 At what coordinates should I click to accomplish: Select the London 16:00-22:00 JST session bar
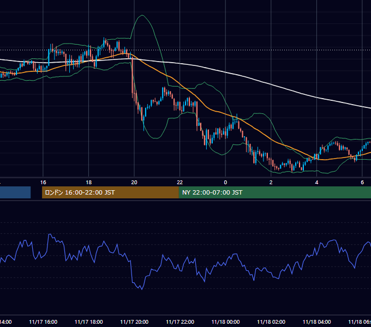click(x=110, y=192)
